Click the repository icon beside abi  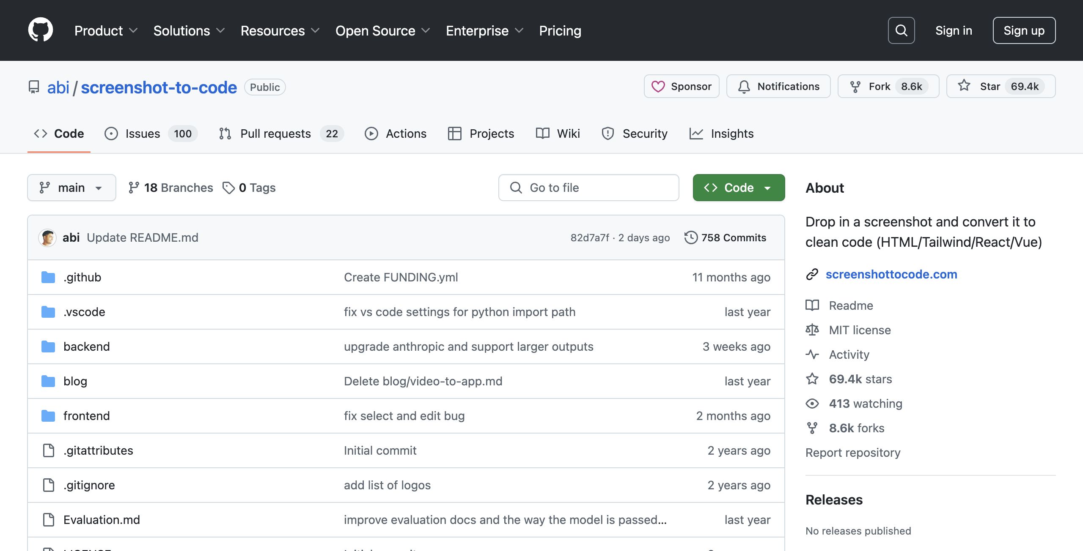tap(34, 87)
